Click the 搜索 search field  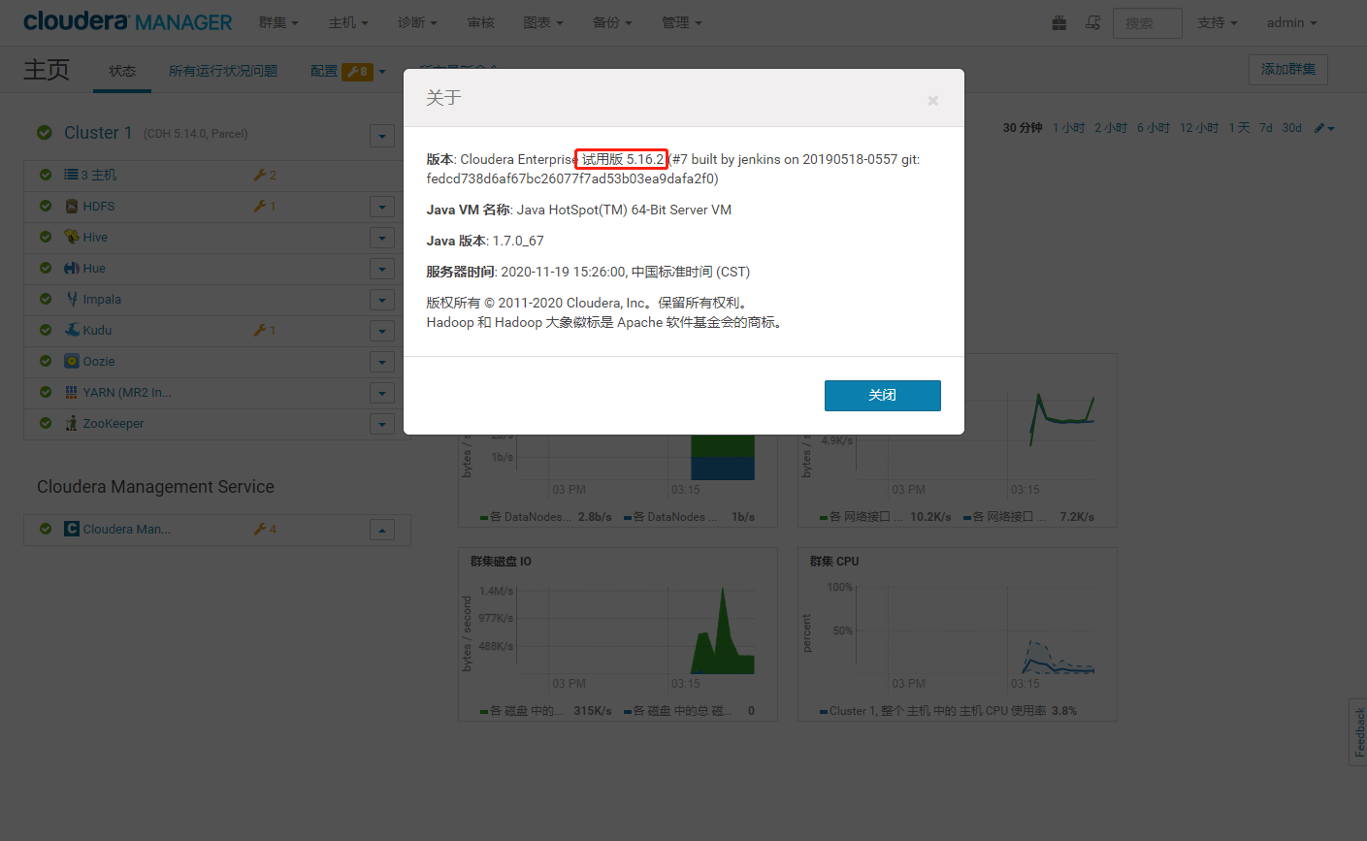click(1147, 22)
